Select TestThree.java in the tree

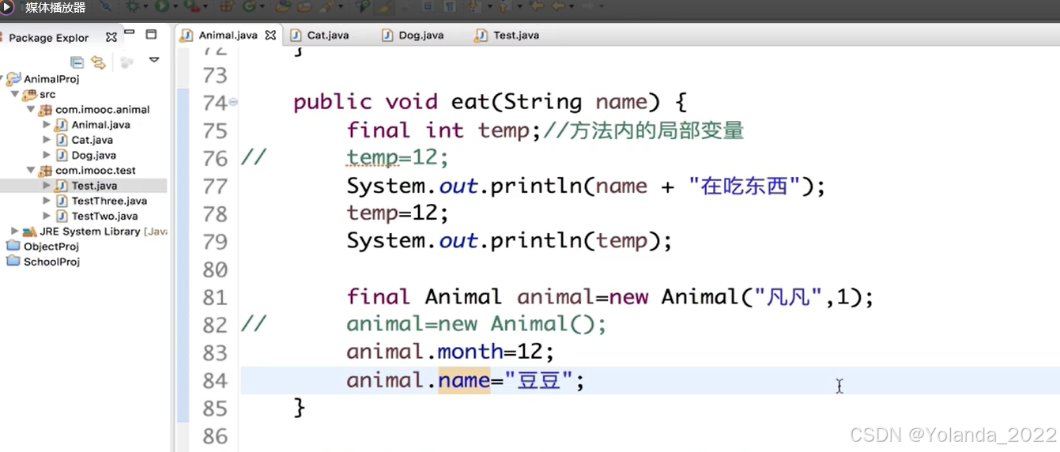coord(109,201)
